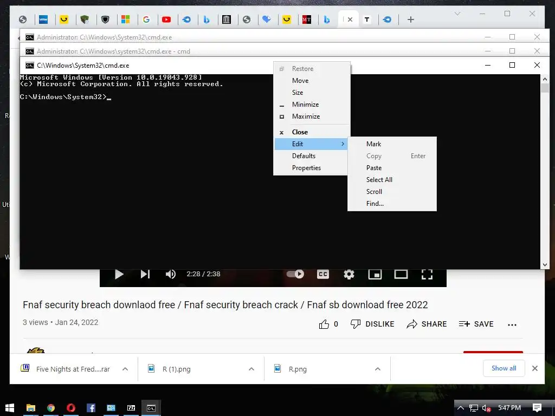The image size is (555, 416).
Task: Skip to the next YouTube video
Action: click(x=145, y=274)
